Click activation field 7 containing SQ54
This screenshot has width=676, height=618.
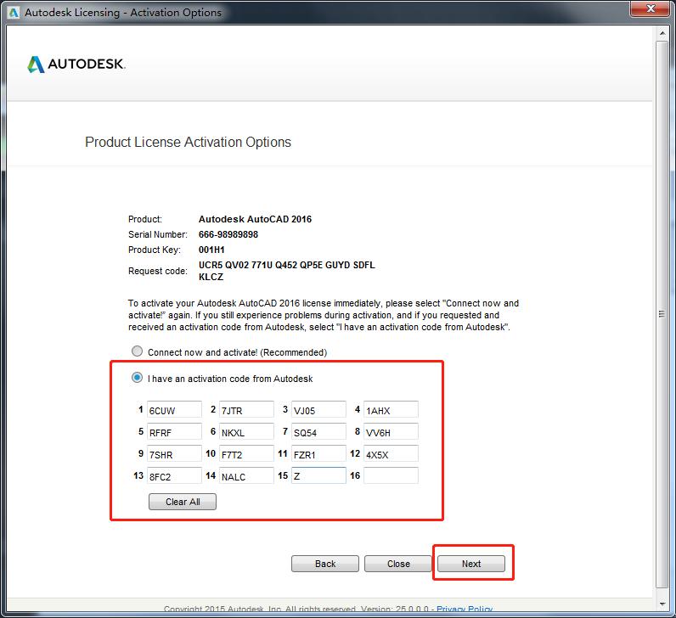tap(318, 432)
